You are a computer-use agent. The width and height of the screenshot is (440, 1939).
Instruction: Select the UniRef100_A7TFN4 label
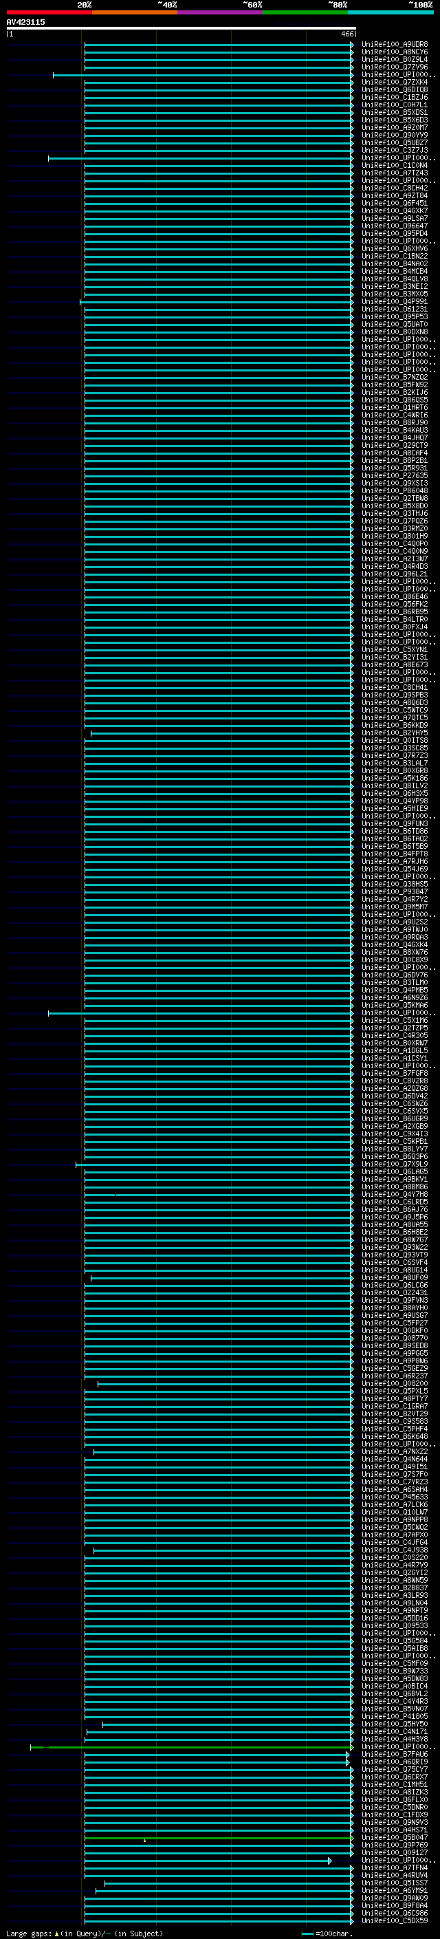(x=394, y=1868)
